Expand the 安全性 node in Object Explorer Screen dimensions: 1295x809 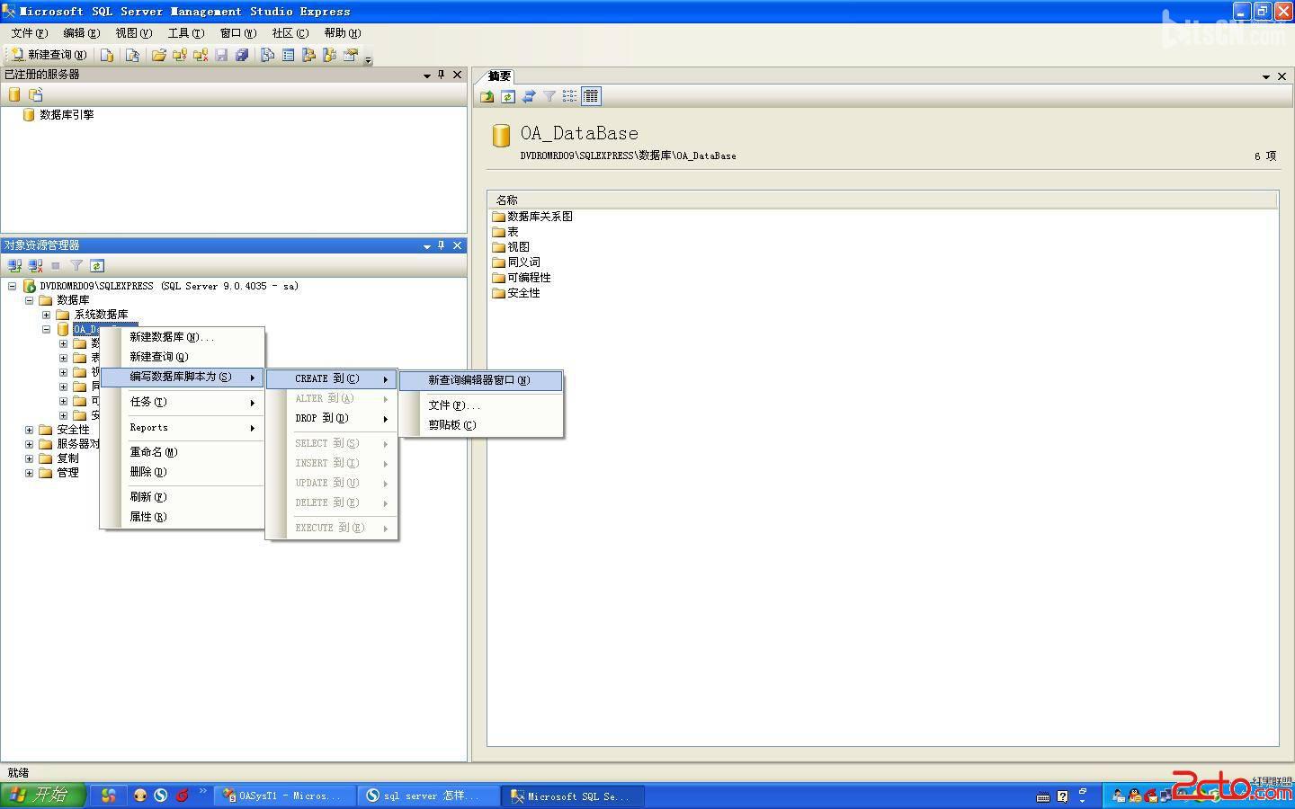click(x=29, y=430)
